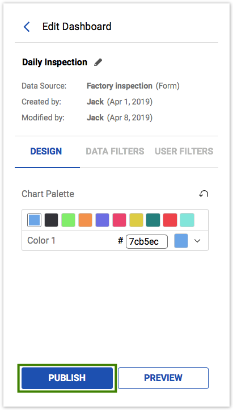This screenshot has height=410, width=233.
Task: Select the dark gray palette swatch
Action: point(51,220)
